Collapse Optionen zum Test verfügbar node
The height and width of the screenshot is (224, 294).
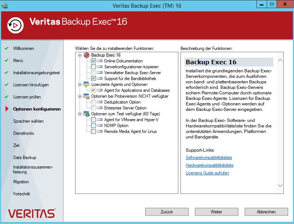(x=80, y=114)
